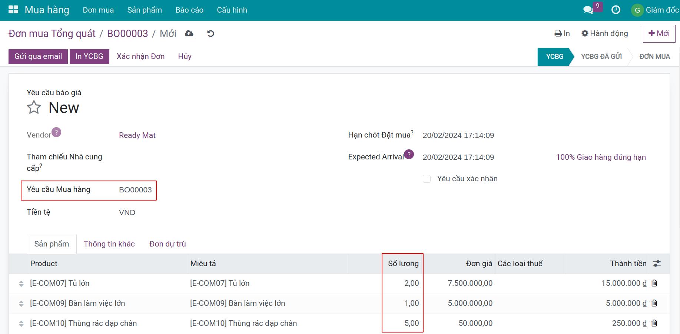Open the activities clock icon

point(616,10)
